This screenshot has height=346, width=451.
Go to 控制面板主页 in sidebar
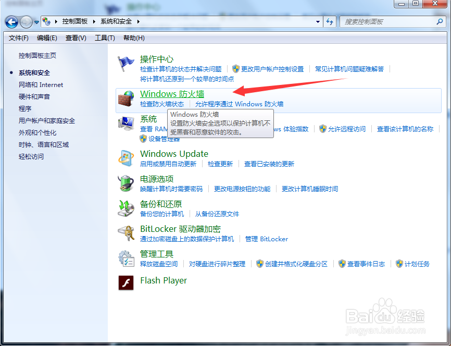pyautogui.click(x=37, y=56)
